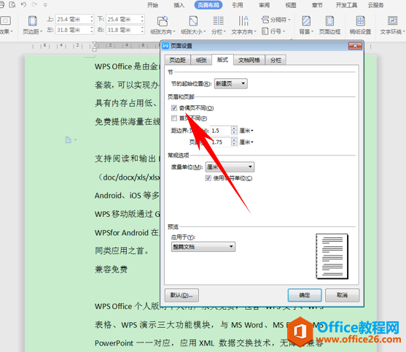Viewport: 406px width, 352px height.
Task: Click the Default (默认) button
Action: [181, 295]
